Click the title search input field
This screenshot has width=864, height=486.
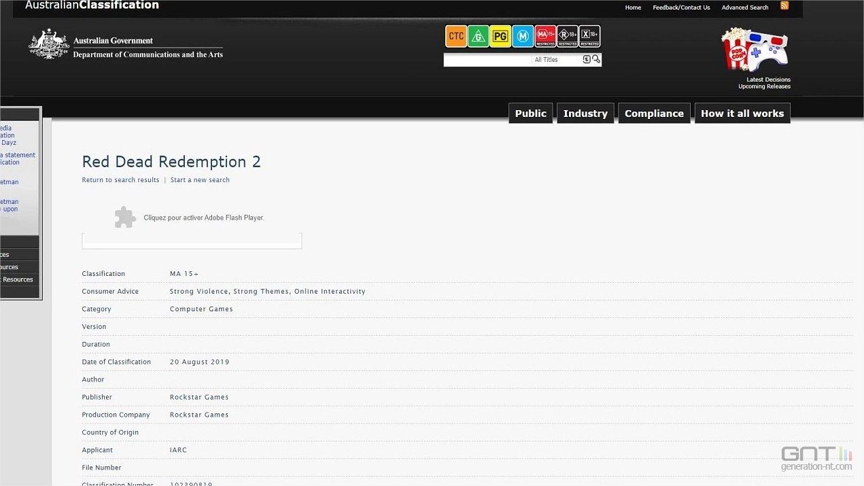pyautogui.click(x=488, y=60)
